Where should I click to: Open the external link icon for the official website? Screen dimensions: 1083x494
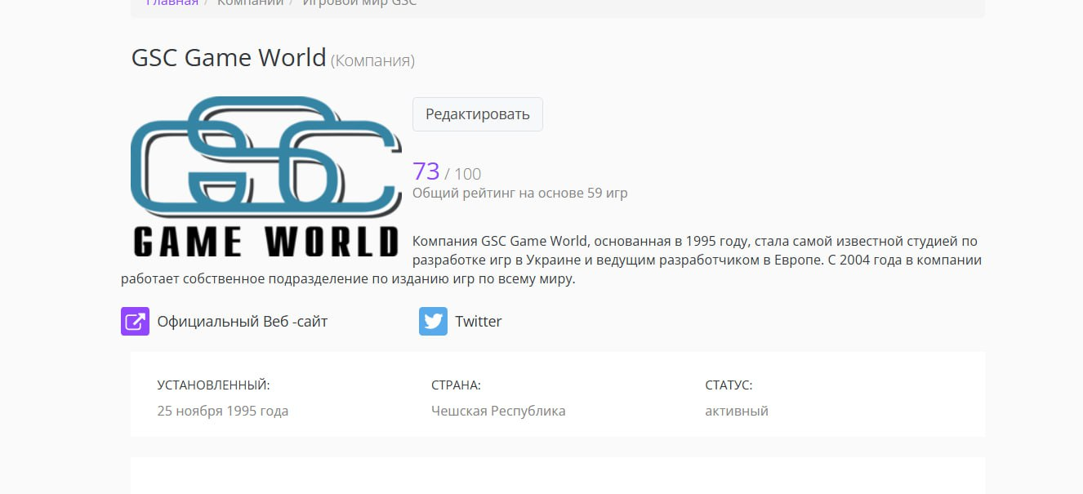[135, 321]
